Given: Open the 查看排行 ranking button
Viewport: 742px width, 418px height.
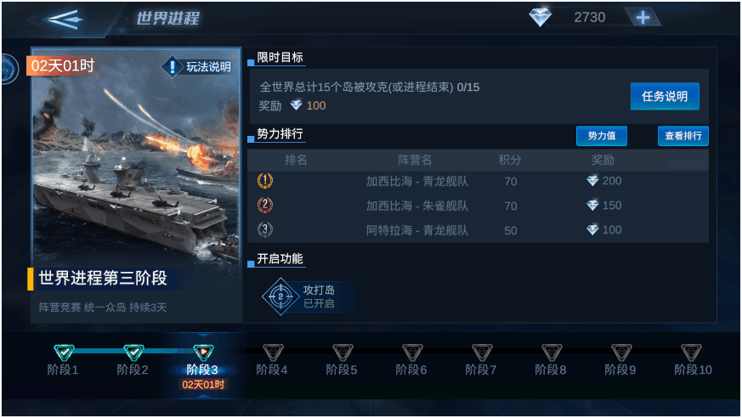Looking at the screenshot, I should point(683,136).
